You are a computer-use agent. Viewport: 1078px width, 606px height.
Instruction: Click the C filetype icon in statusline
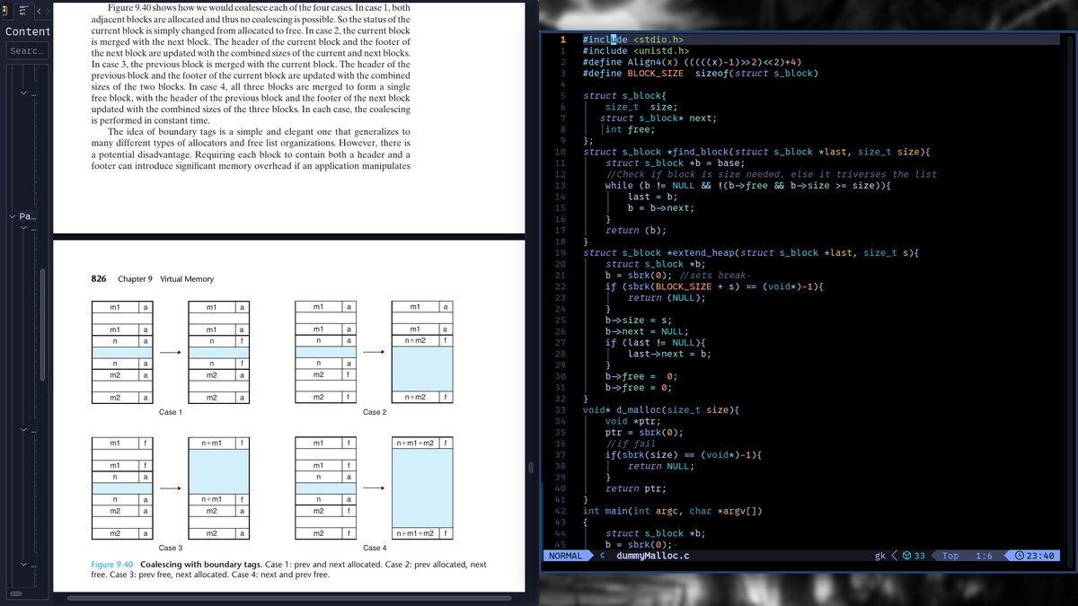click(602, 556)
